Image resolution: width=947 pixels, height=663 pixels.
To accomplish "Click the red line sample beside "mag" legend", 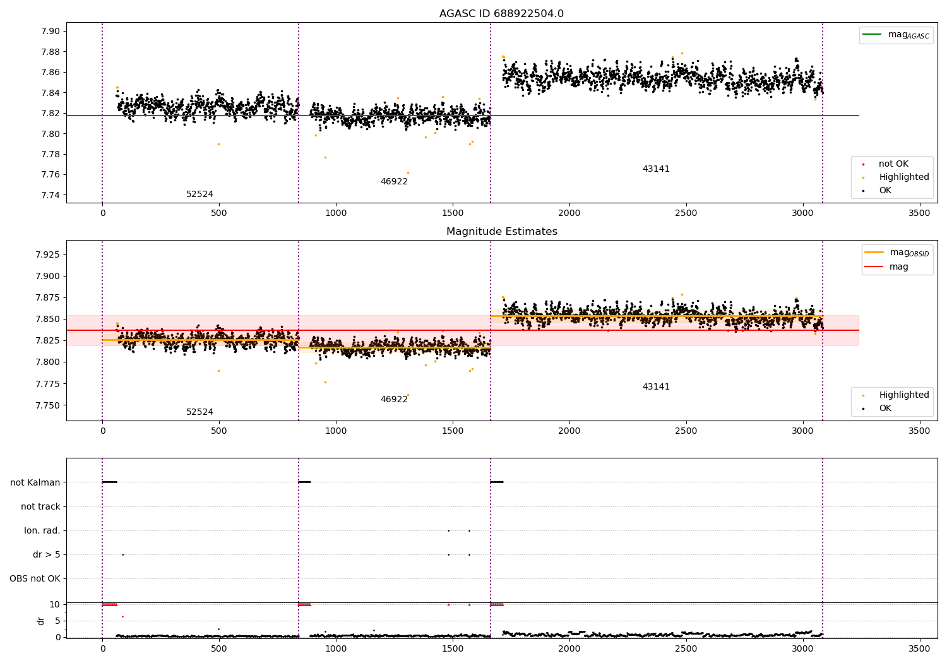I will (874, 267).
